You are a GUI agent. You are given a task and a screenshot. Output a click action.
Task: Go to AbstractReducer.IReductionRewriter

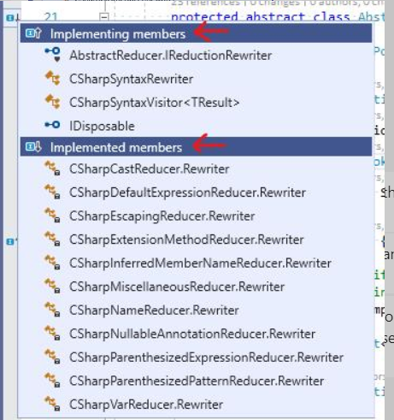click(170, 56)
